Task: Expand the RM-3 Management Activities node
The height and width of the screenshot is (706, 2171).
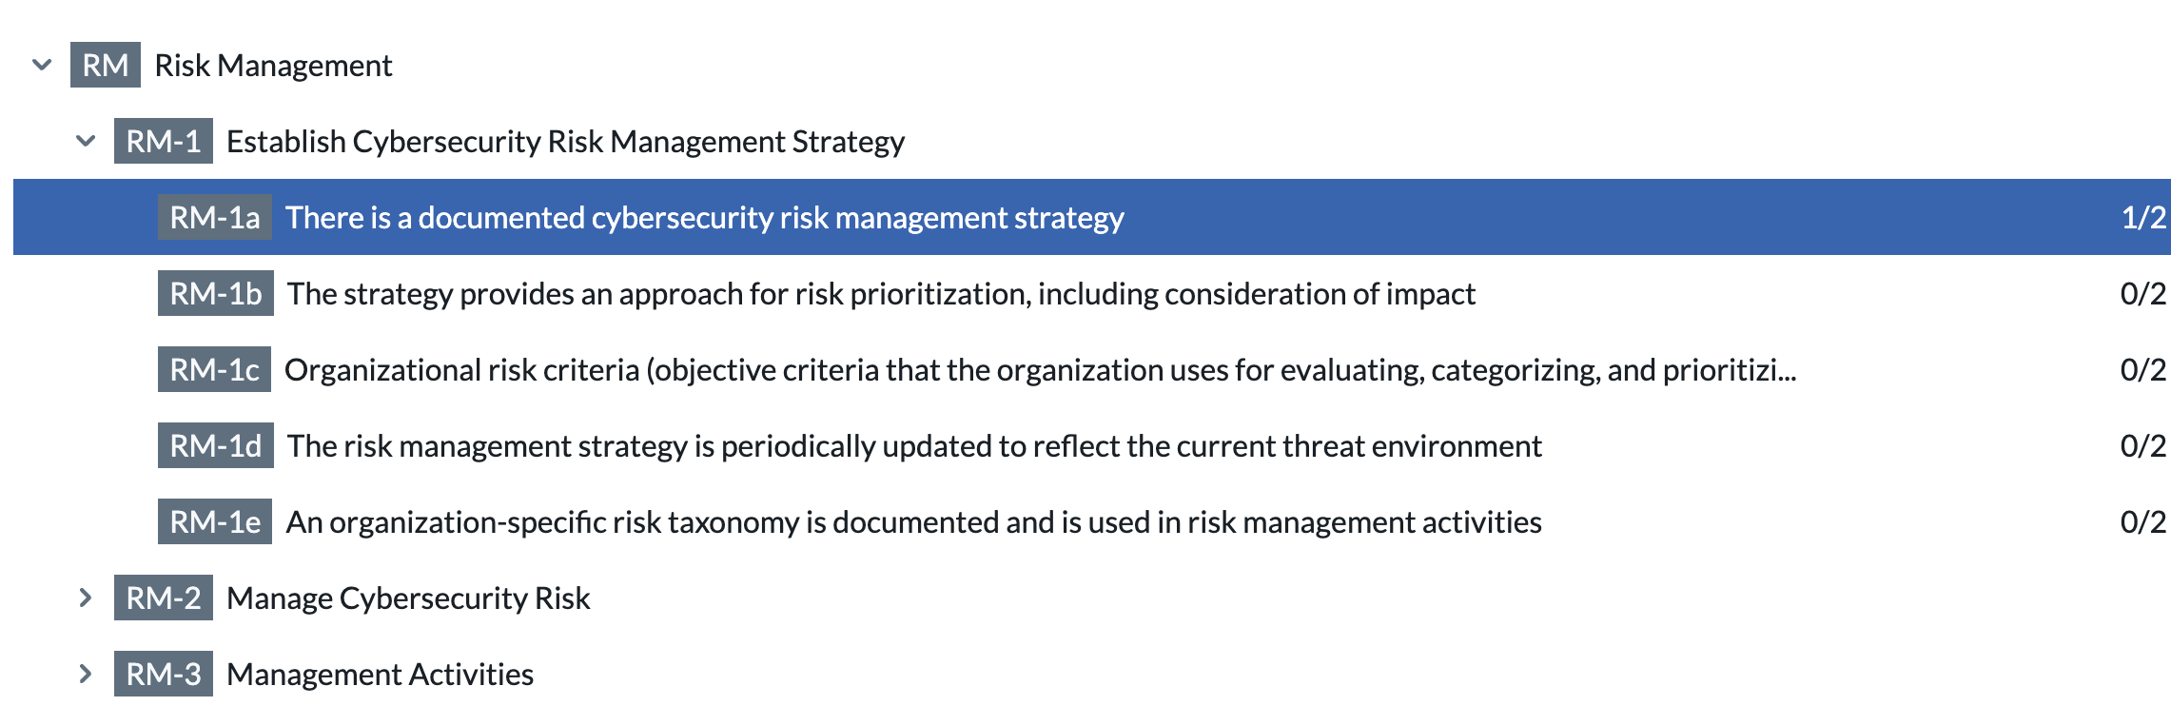Action: point(86,674)
